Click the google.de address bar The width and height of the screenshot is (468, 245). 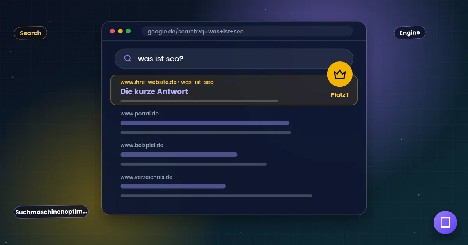click(247, 31)
